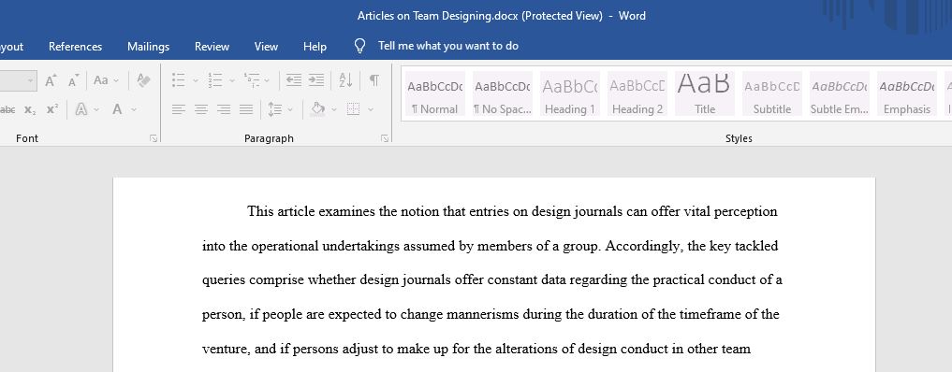
Task: Toggle strikethrough formatting
Action: coord(7,109)
